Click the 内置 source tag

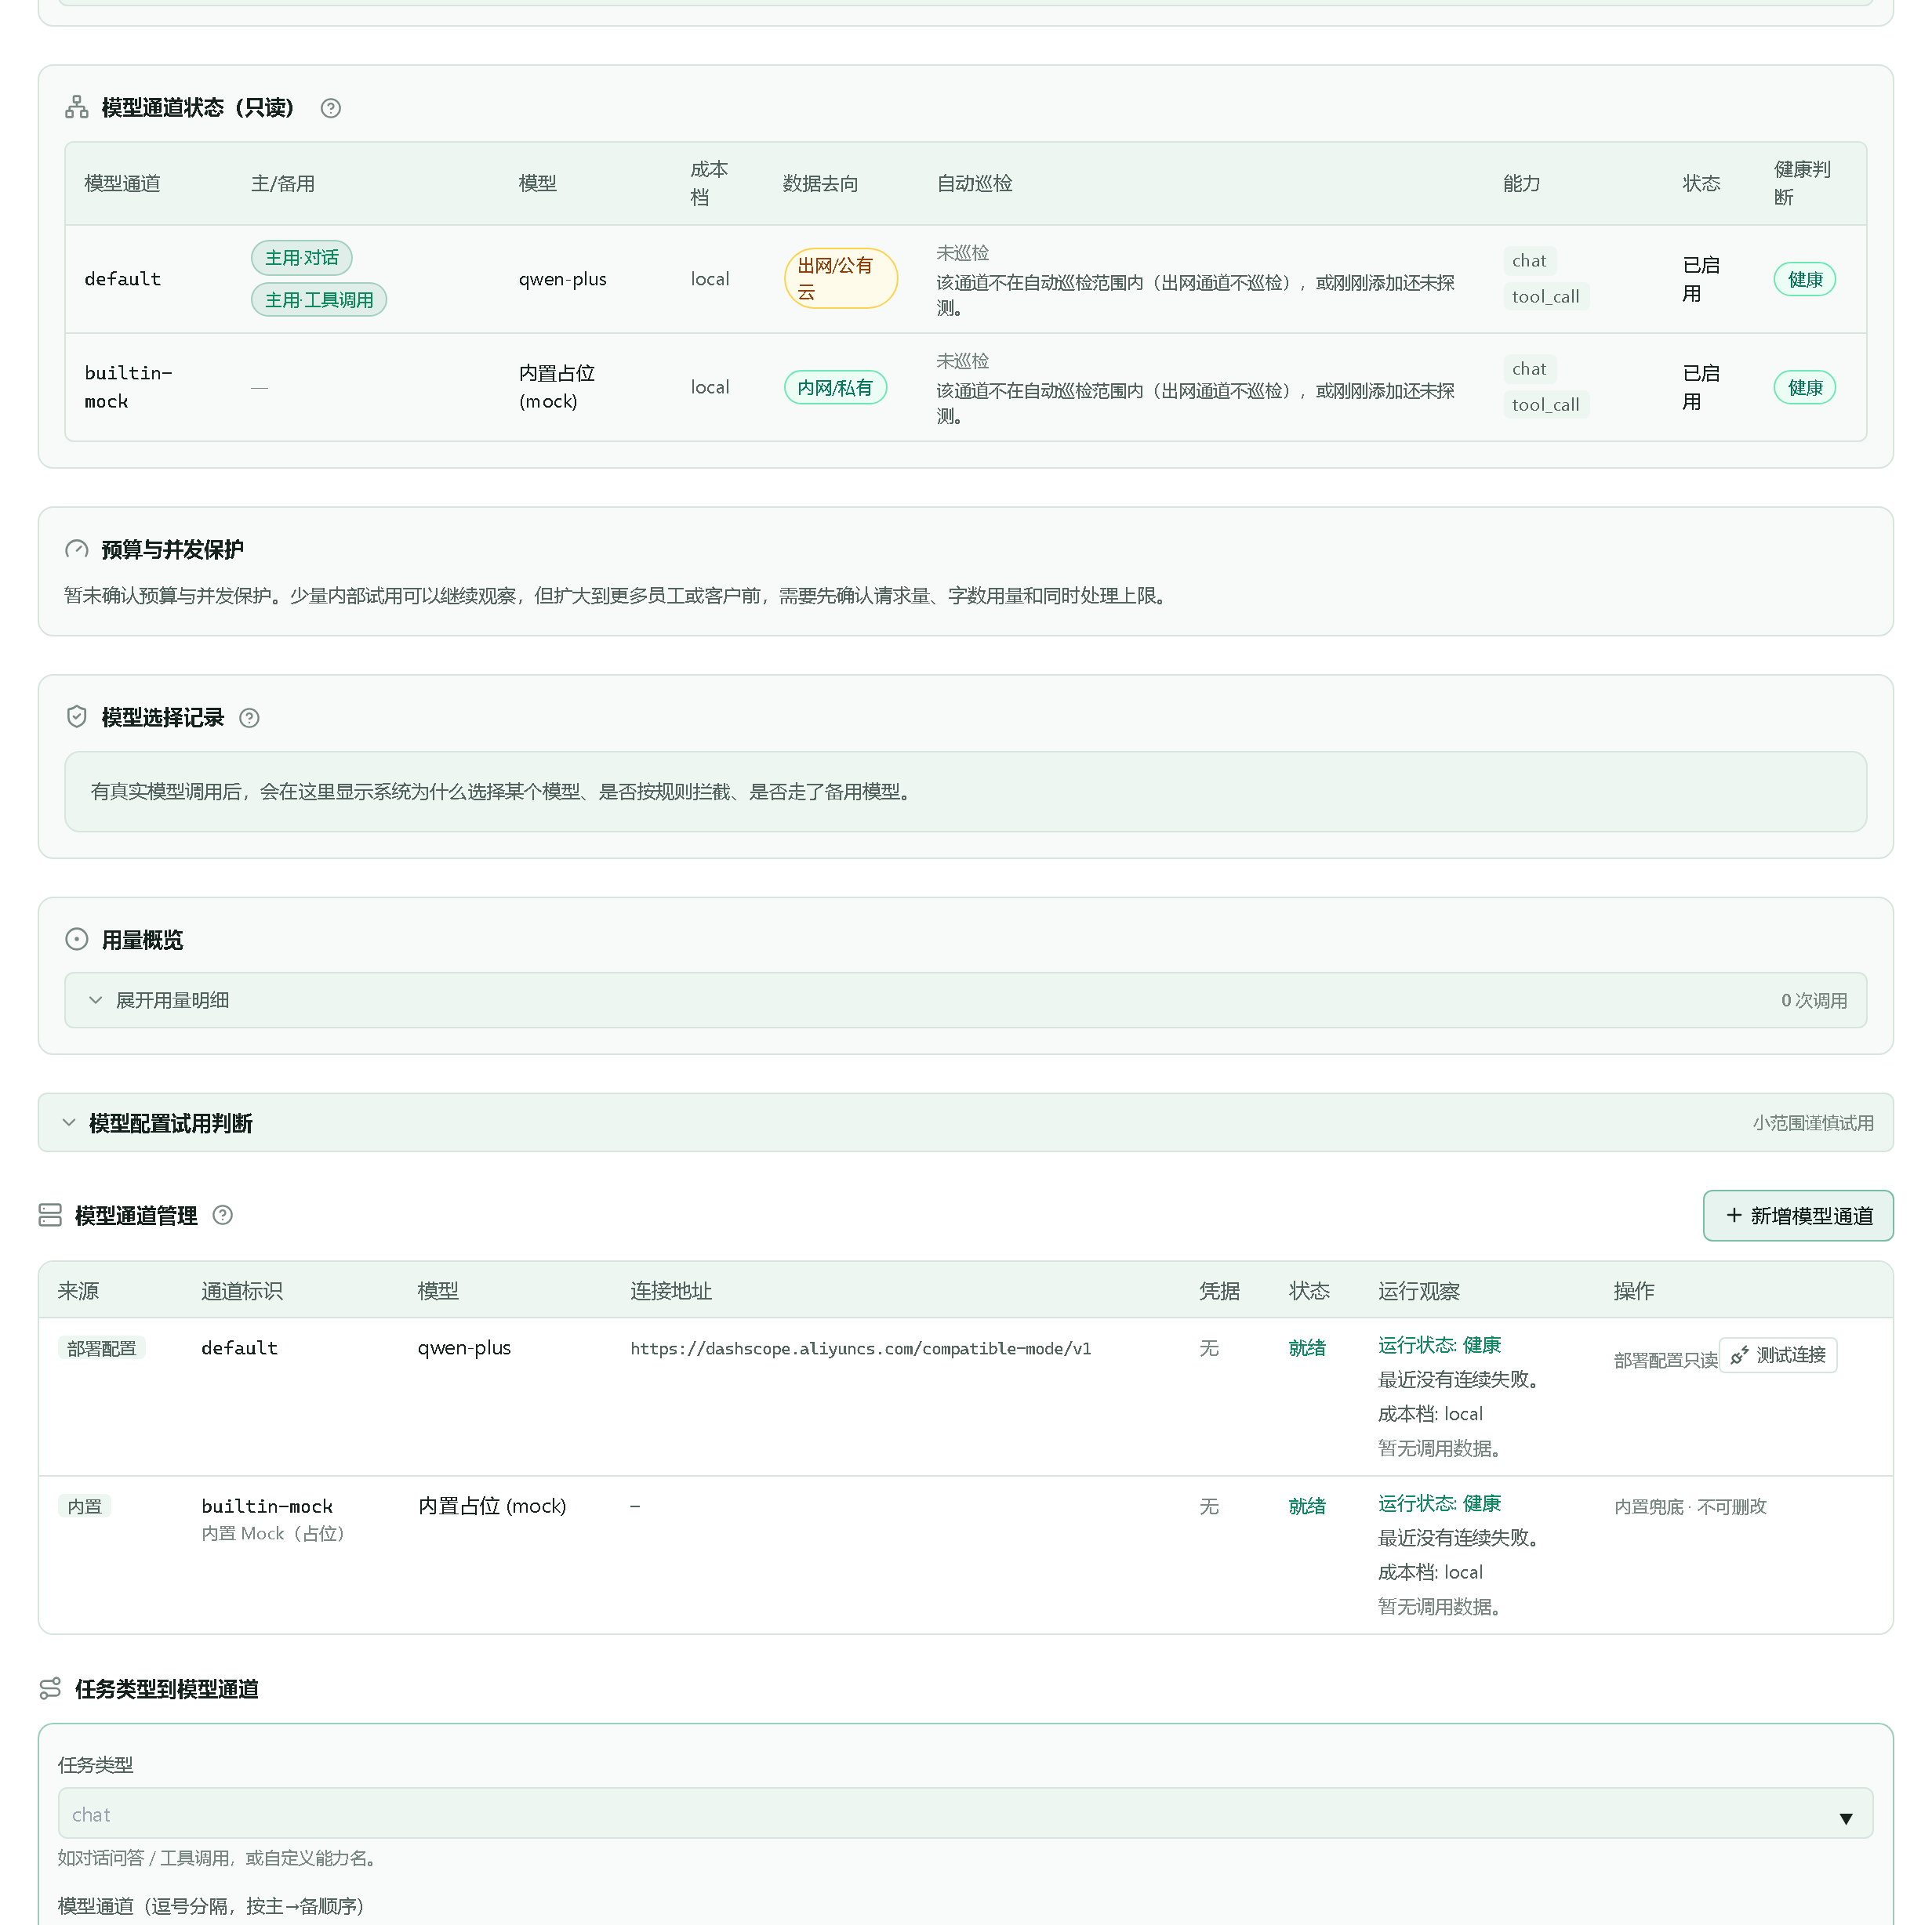pos(85,1507)
